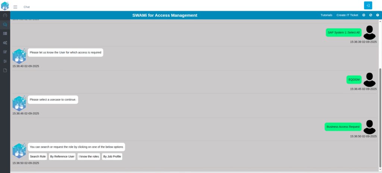Choose By Job Profile option
382x173 pixels.
112,157
